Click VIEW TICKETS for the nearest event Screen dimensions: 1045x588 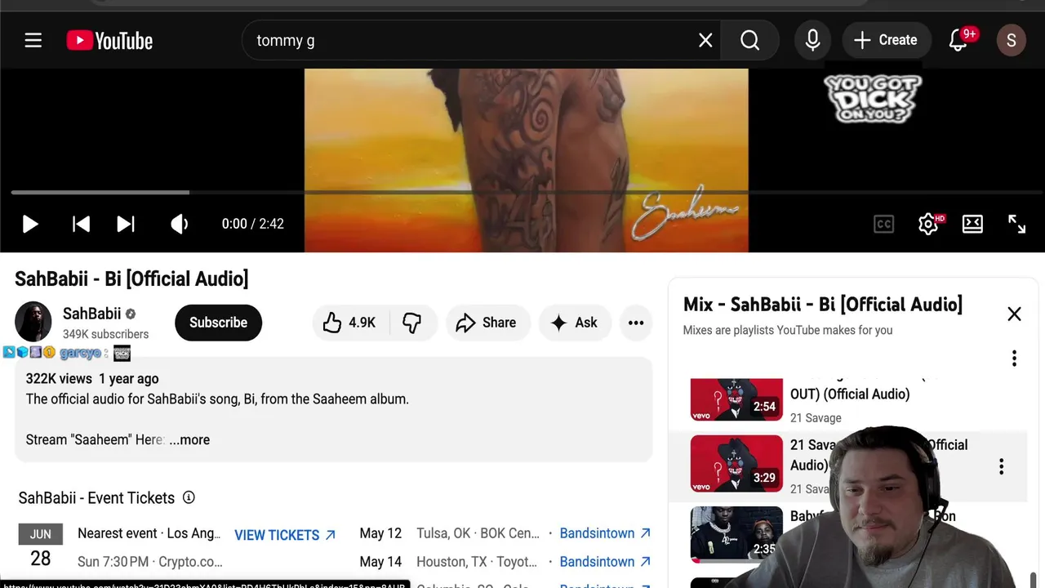[x=285, y=535]
